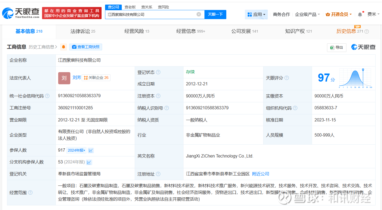Expand the 企业级产品 dropdown
The width and height of the screenshot is (382, 210).
pos(307,14)
